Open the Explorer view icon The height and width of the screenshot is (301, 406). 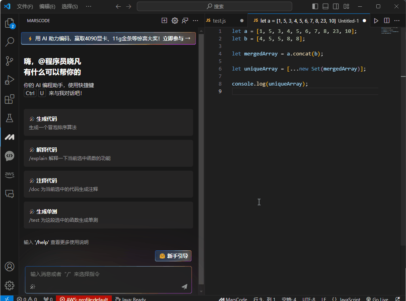tap(10, 23)
